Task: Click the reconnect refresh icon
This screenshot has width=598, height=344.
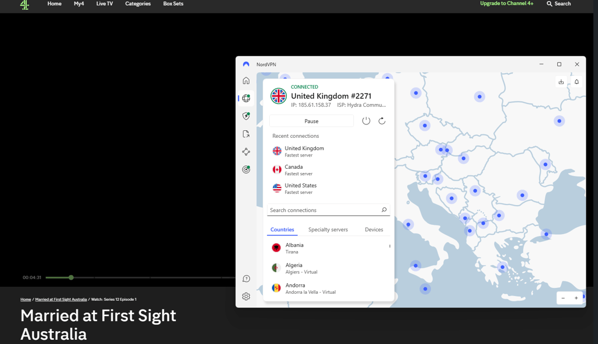Action: tap(382, 121)
